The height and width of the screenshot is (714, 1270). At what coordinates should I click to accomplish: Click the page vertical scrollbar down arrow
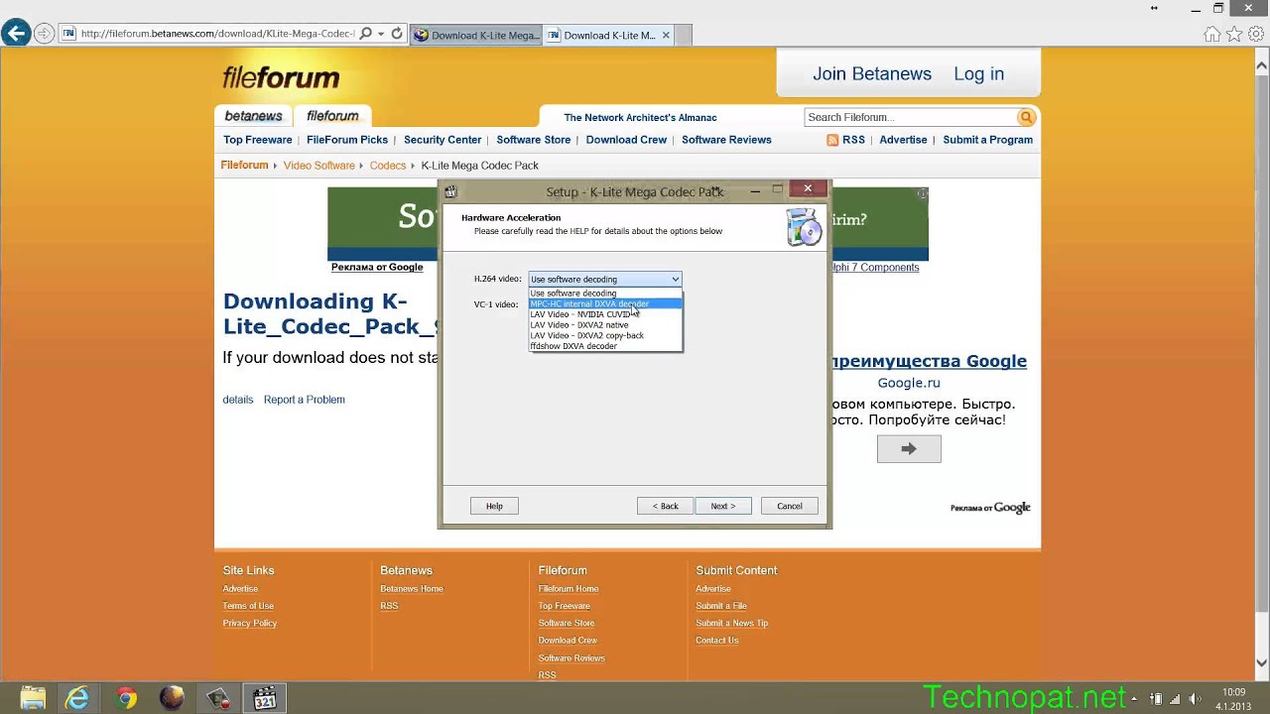[1262, 662]
